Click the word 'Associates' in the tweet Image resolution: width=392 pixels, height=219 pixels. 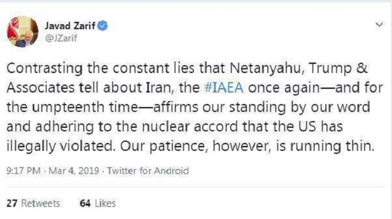(x=40, y=88)
